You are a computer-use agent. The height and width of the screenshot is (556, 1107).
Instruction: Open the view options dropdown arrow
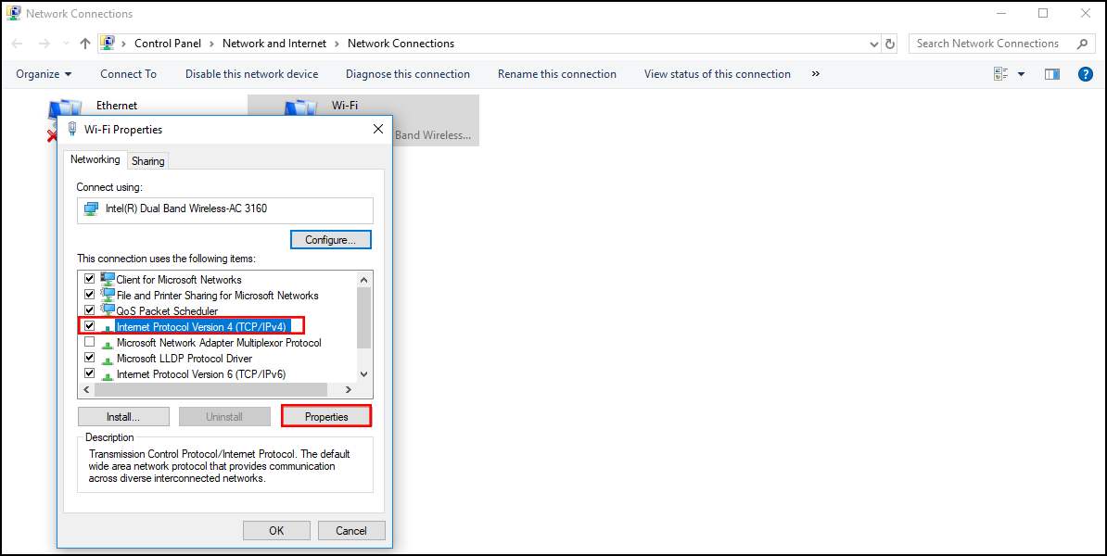click(x=1021, y=74)
